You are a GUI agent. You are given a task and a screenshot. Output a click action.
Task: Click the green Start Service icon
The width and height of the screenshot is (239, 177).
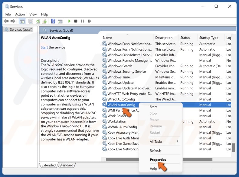point(69,21)
